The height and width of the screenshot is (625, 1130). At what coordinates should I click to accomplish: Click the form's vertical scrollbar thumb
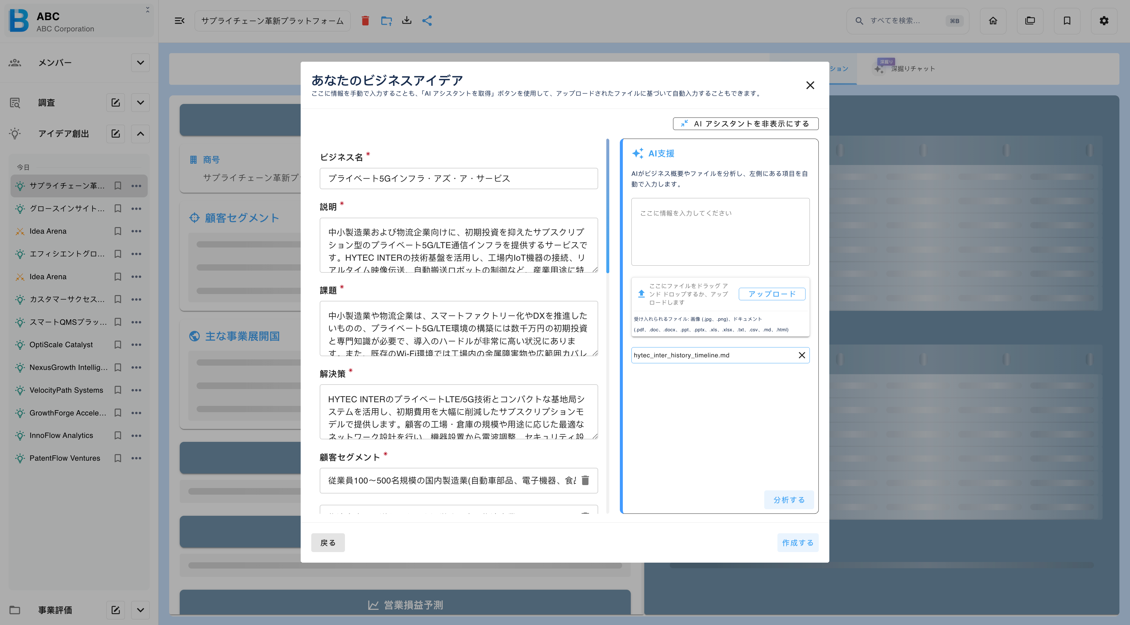point(608,206)
